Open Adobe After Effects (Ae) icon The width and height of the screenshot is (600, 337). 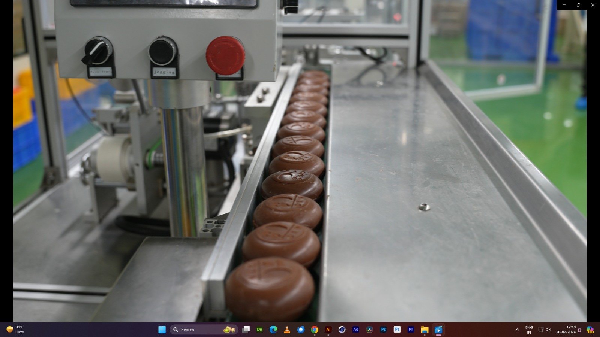[x=356, y=330]
